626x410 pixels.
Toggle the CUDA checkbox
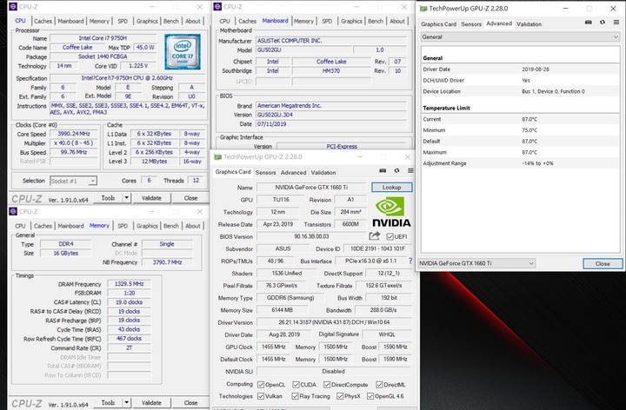296,385
